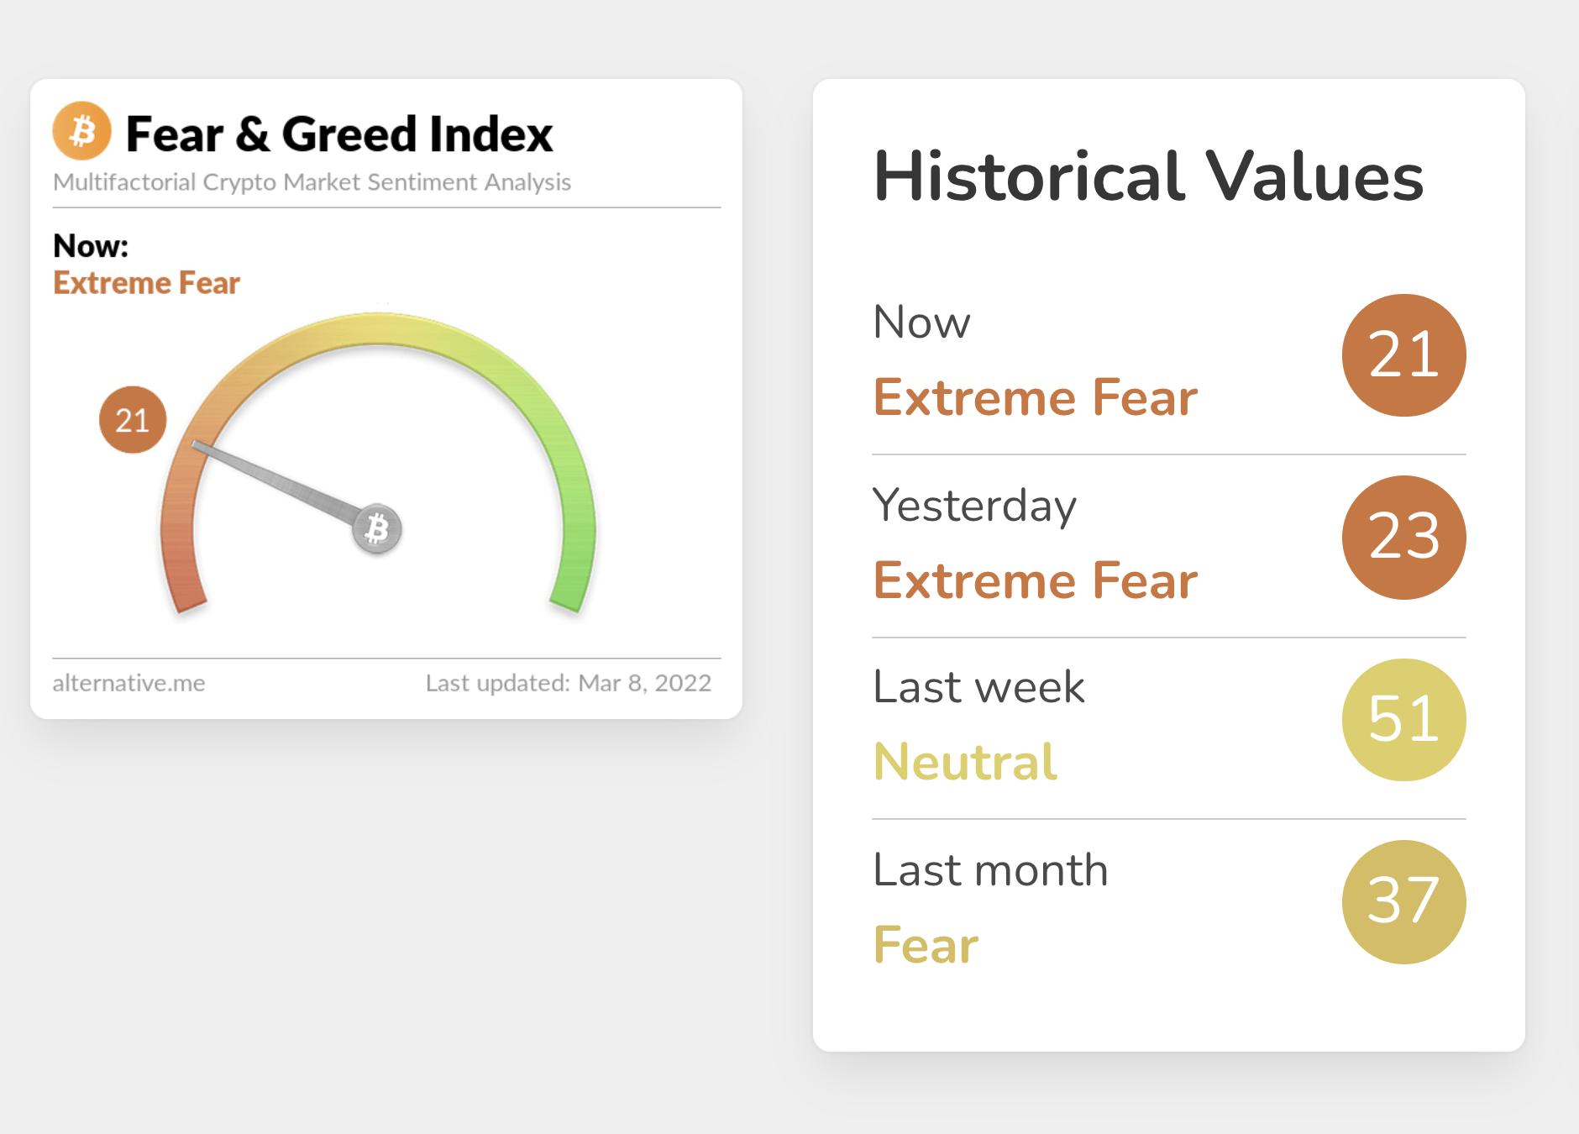Screen dimensions: 1579x1134
Task: Click the orange Bitcoin logo icon
Action: point(81,131)
